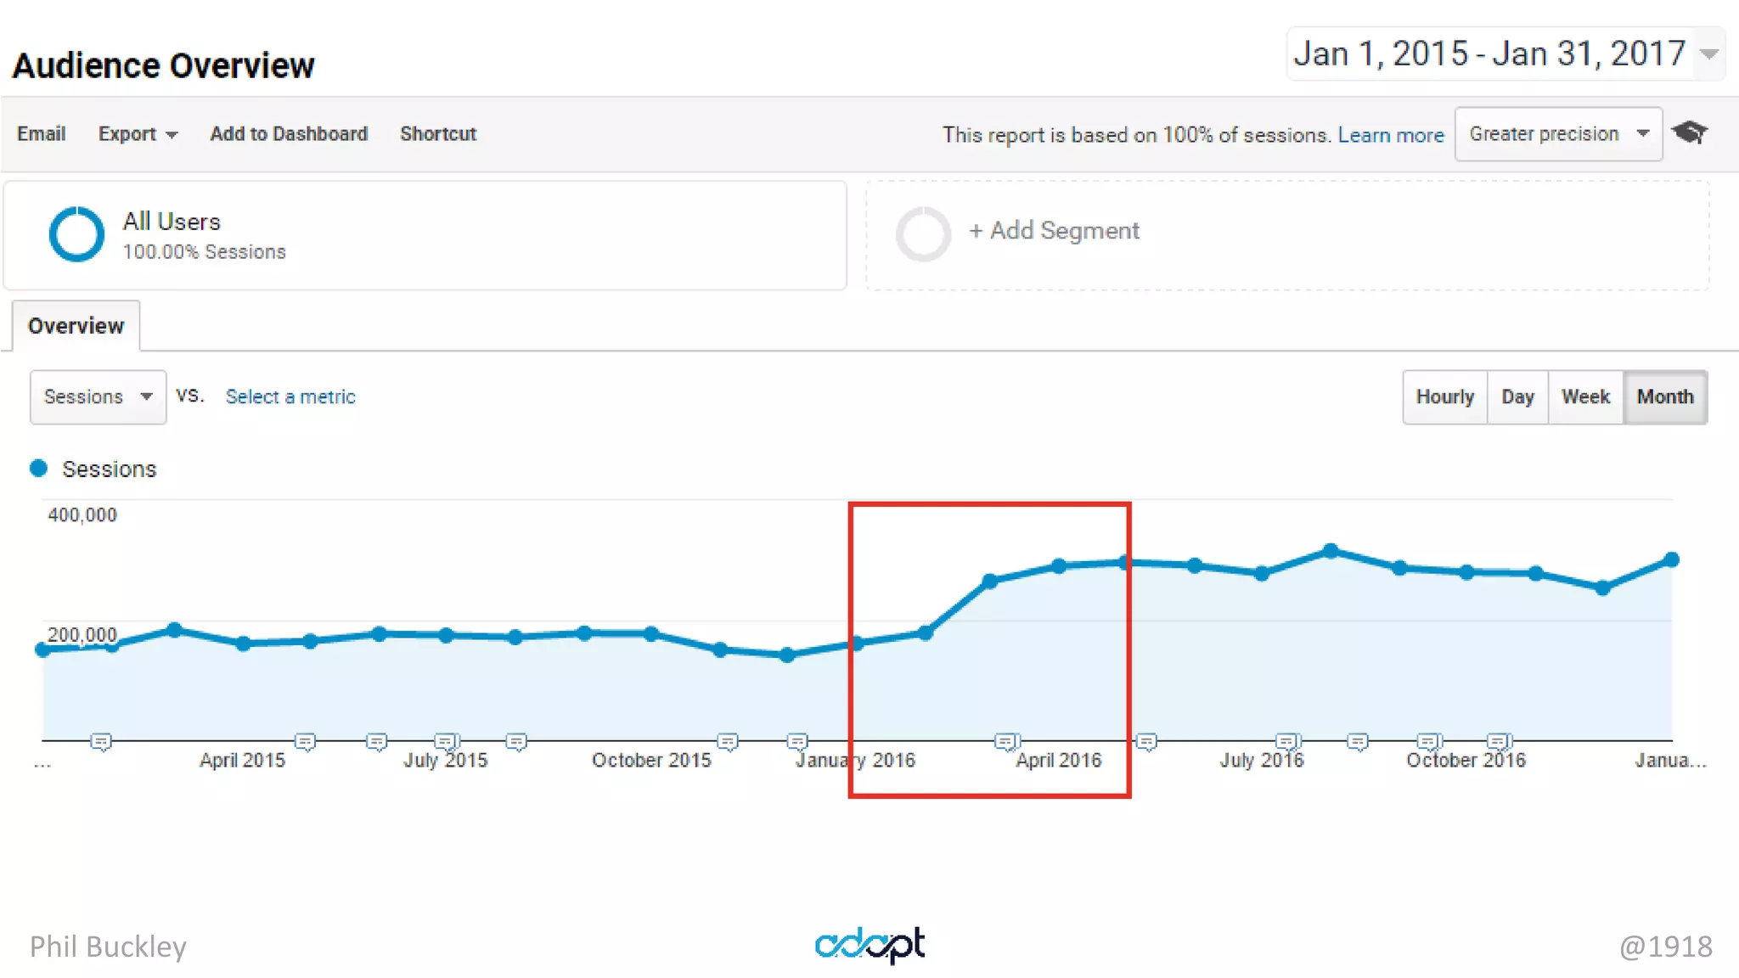Click annotation icon right of red box
Image resolution: width=1739 pixels, height=978 pixels.
coord(1146,743)
